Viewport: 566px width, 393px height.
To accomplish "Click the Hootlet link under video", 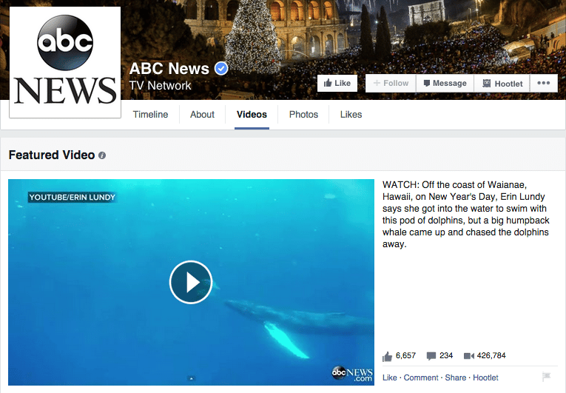I will [x=485, y=377].
